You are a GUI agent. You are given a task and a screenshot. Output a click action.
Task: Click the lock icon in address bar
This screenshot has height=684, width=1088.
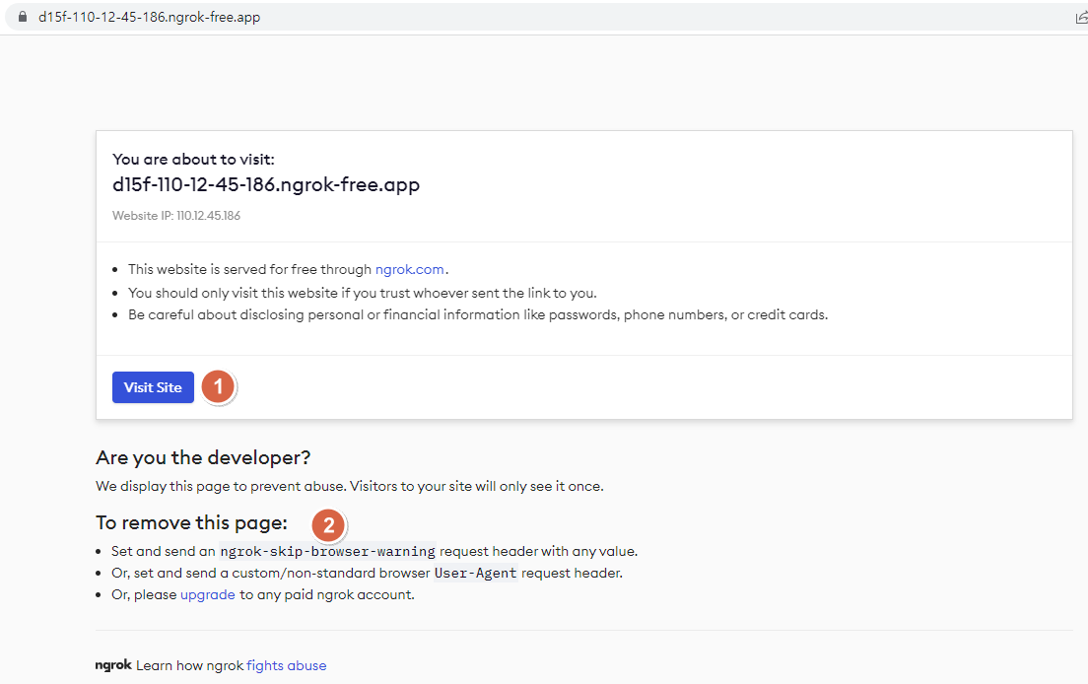(23, 17)
